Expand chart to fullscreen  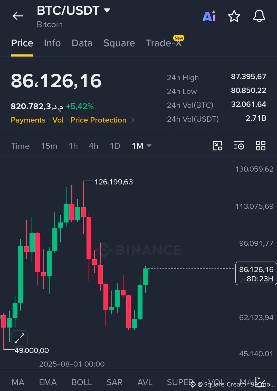coord(20,338)
